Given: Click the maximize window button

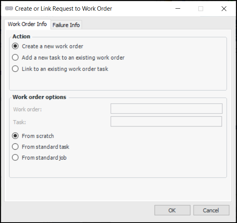Looking at the screenshot, I should click(200, 9).
